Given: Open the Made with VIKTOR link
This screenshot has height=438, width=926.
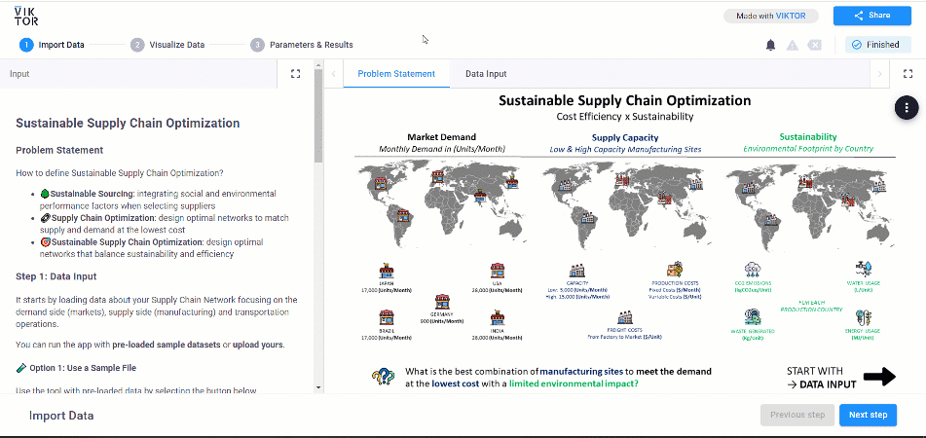Looking at the screenshot, I should click(771, 16).
